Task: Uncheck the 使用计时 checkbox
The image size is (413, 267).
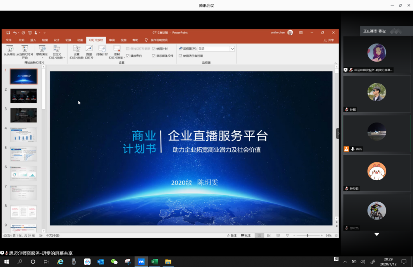Action: tap(154, 49)
